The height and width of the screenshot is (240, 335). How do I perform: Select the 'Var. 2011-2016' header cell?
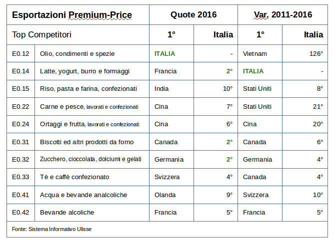282,14
